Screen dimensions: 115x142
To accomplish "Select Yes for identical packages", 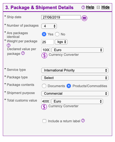I will [x=44, y=34].
